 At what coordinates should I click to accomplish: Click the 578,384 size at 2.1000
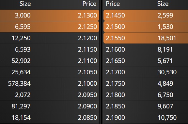point(19,83)
